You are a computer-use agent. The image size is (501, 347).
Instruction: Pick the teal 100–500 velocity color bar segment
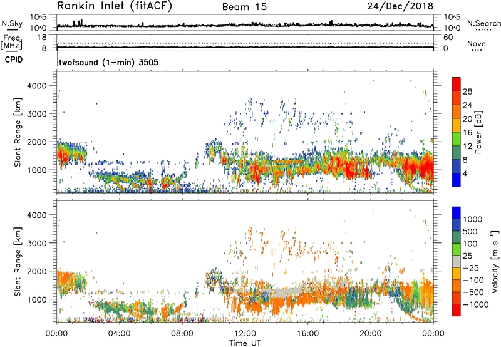tap(457, 237)
